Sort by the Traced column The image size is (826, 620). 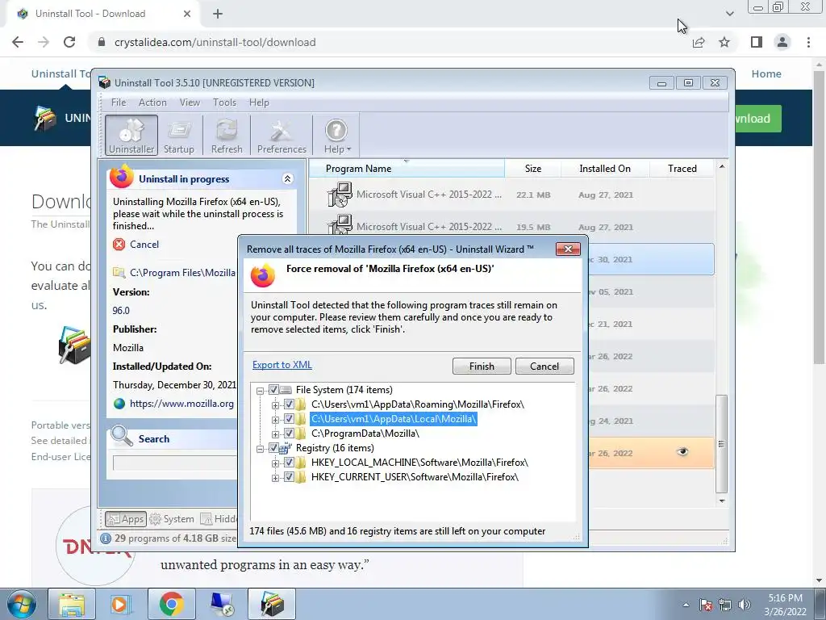pyautogui.click(x=682, y=169)
